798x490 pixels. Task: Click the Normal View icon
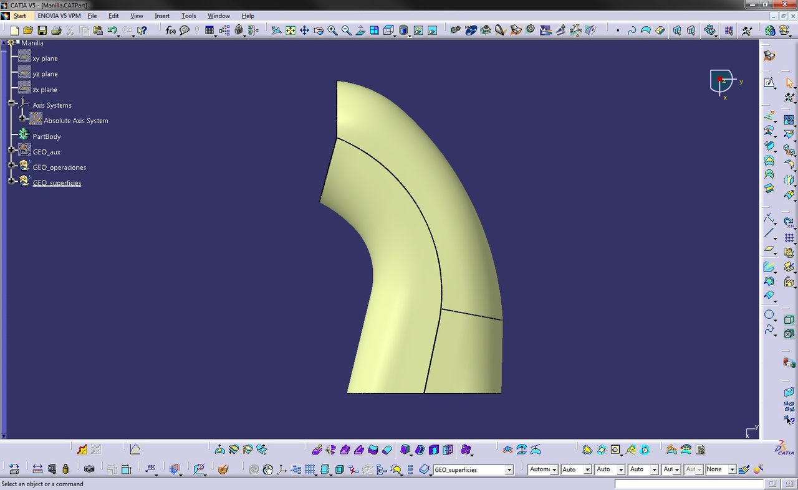[x=360, y=30]
